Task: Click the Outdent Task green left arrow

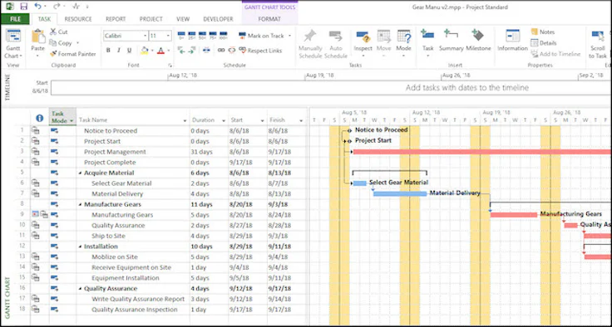Action: (x=181, y=51)
